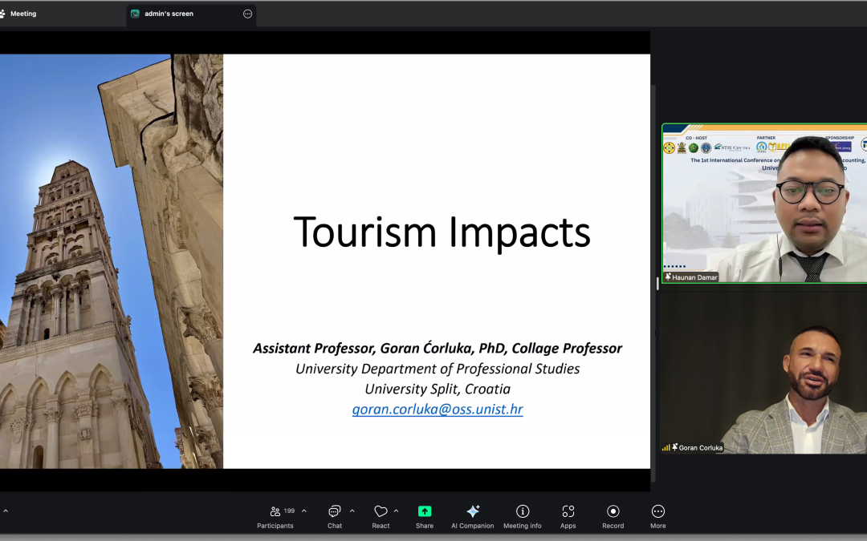The image size is (867, 541).
Task: Open the Participants panel
Action: pos(275,515)
